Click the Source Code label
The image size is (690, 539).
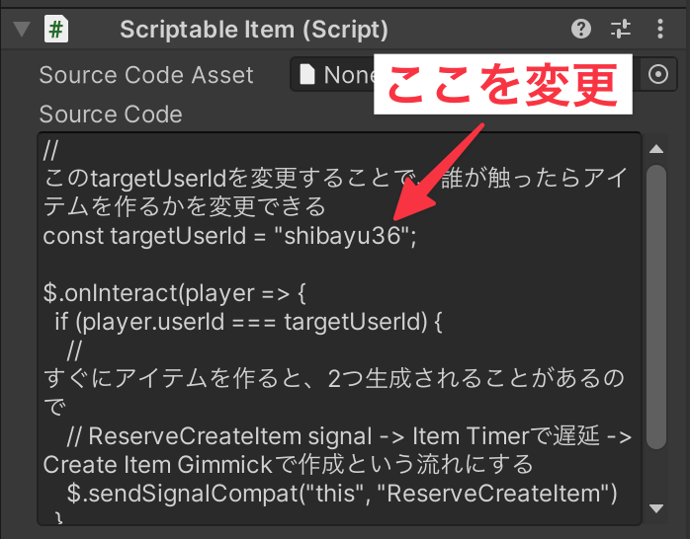[111, 115]
